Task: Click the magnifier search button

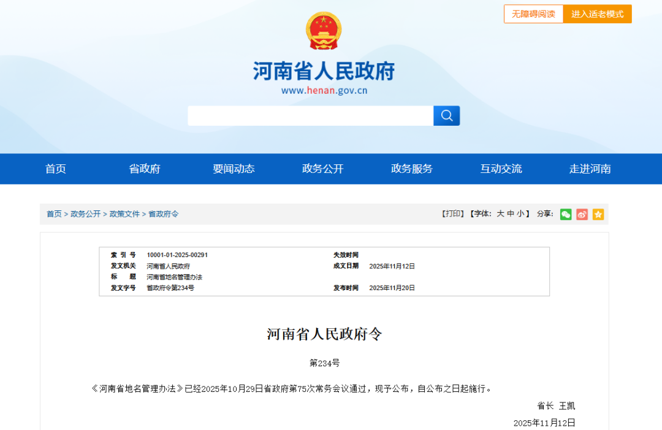Action: [x=446, y=115]
